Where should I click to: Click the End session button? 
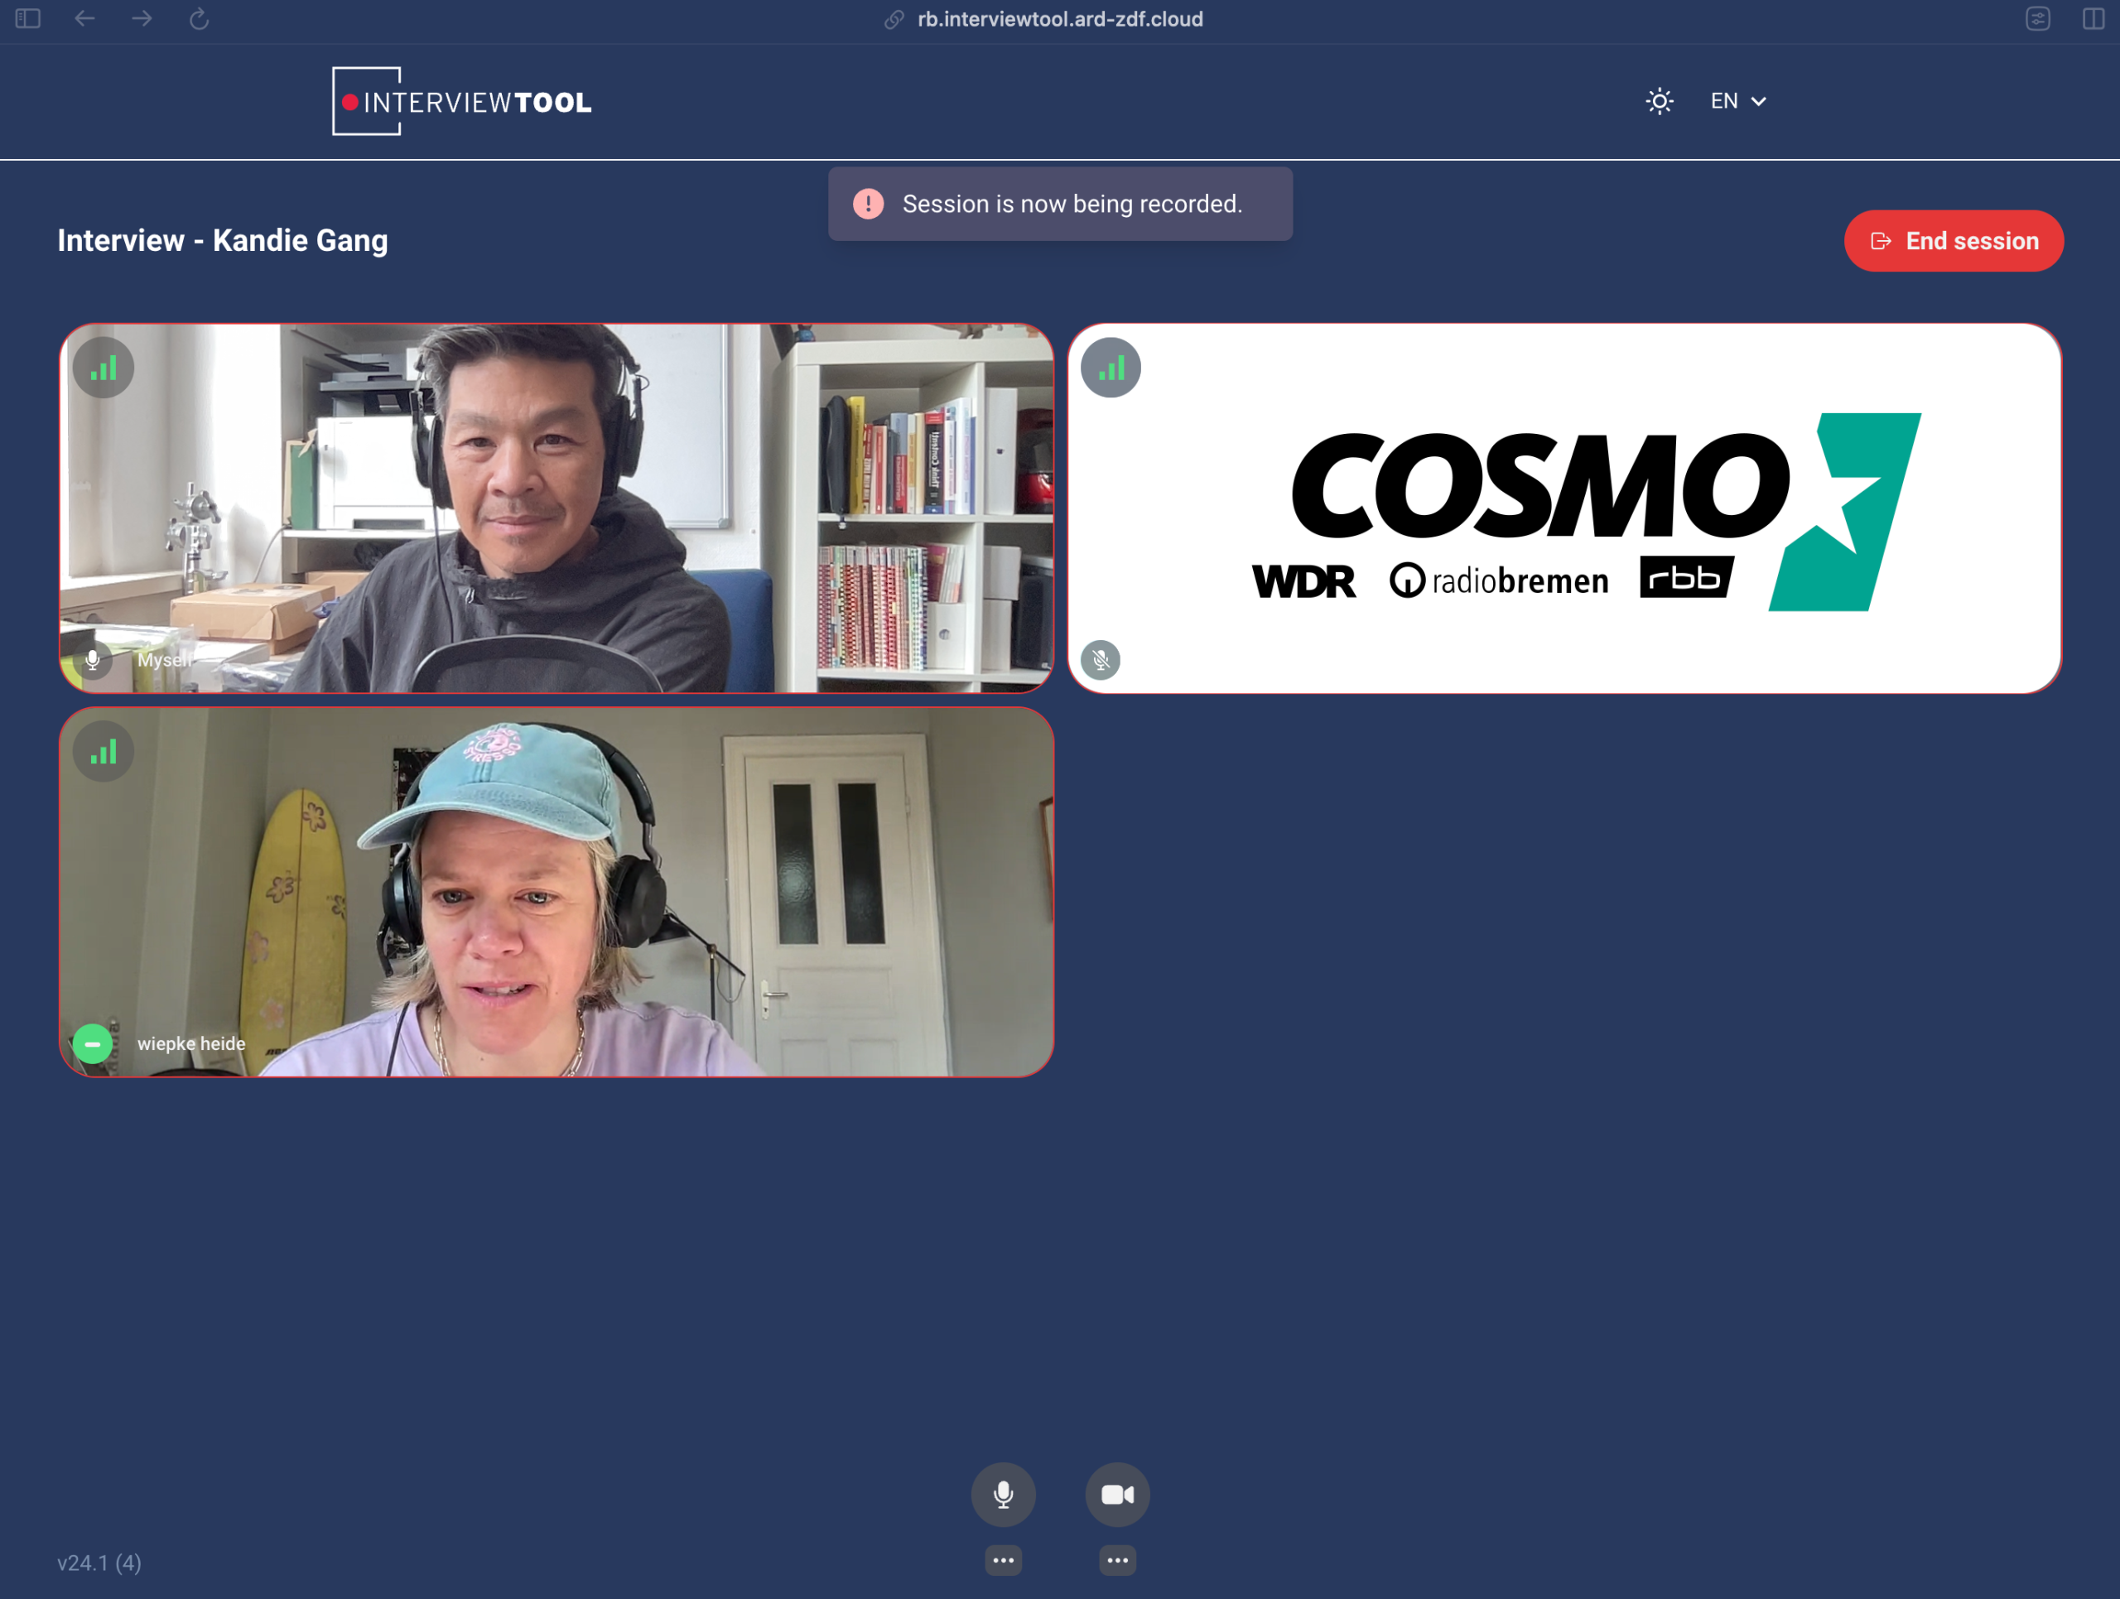click(1954, 240)
